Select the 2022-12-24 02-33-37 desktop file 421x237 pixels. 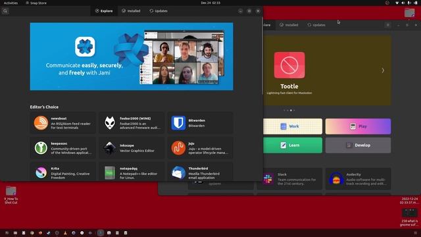click(x=410, y=201)
